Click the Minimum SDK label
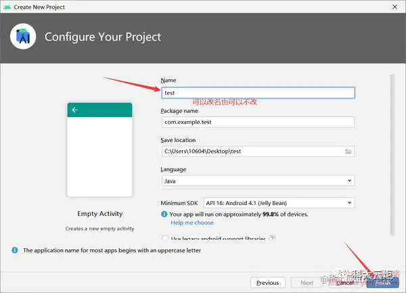 [179, 203]
